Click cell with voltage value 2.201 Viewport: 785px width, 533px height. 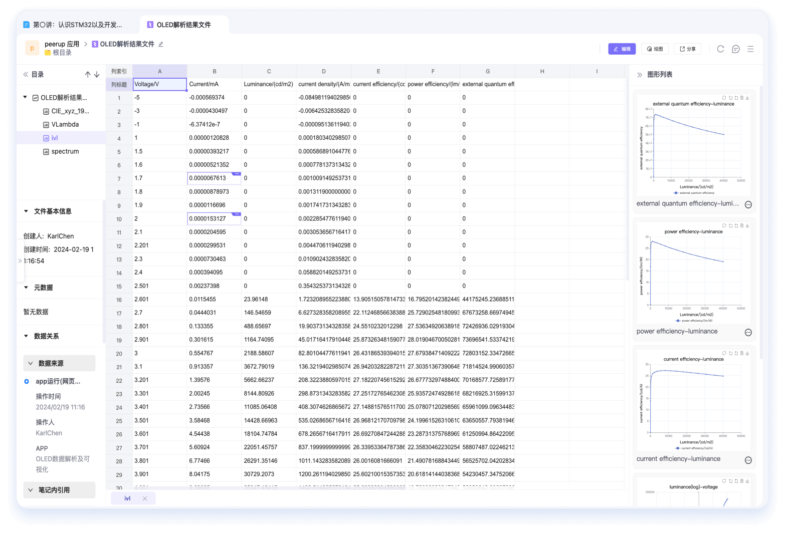(x=160, y=245)
